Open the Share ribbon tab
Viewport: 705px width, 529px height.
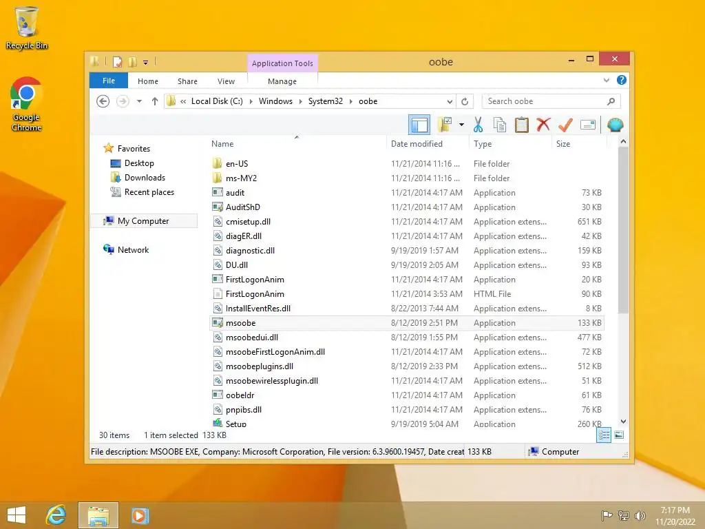(x=187, y=81)
